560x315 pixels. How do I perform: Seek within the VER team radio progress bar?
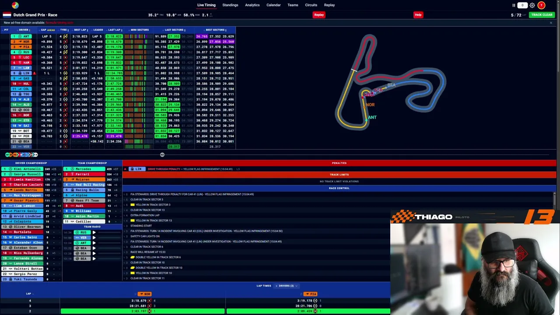(109, 238)
